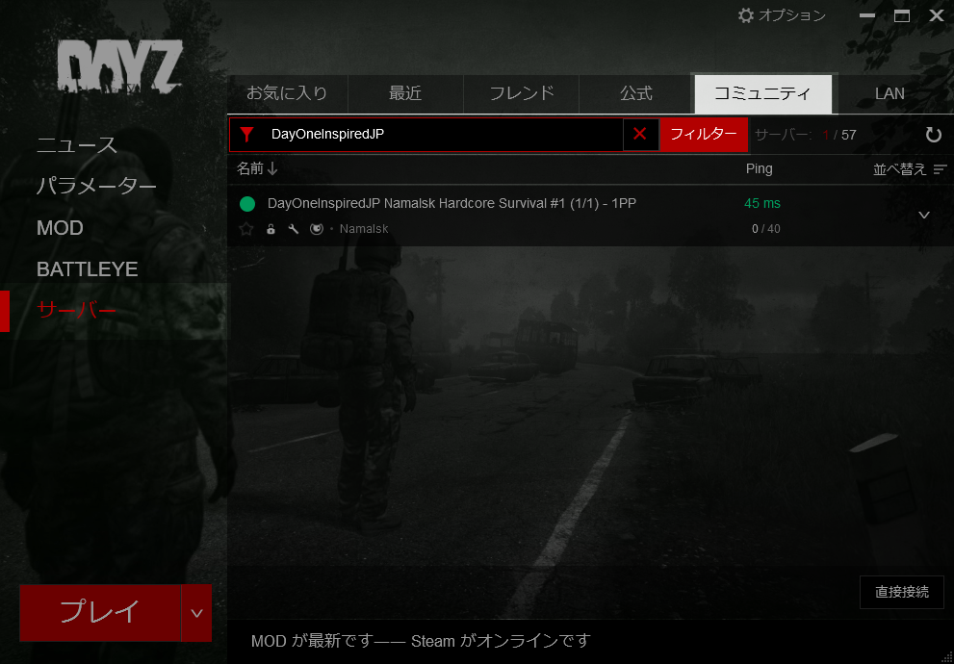Clear the search text with red X
954x664 pixels.
pos(639,135)
